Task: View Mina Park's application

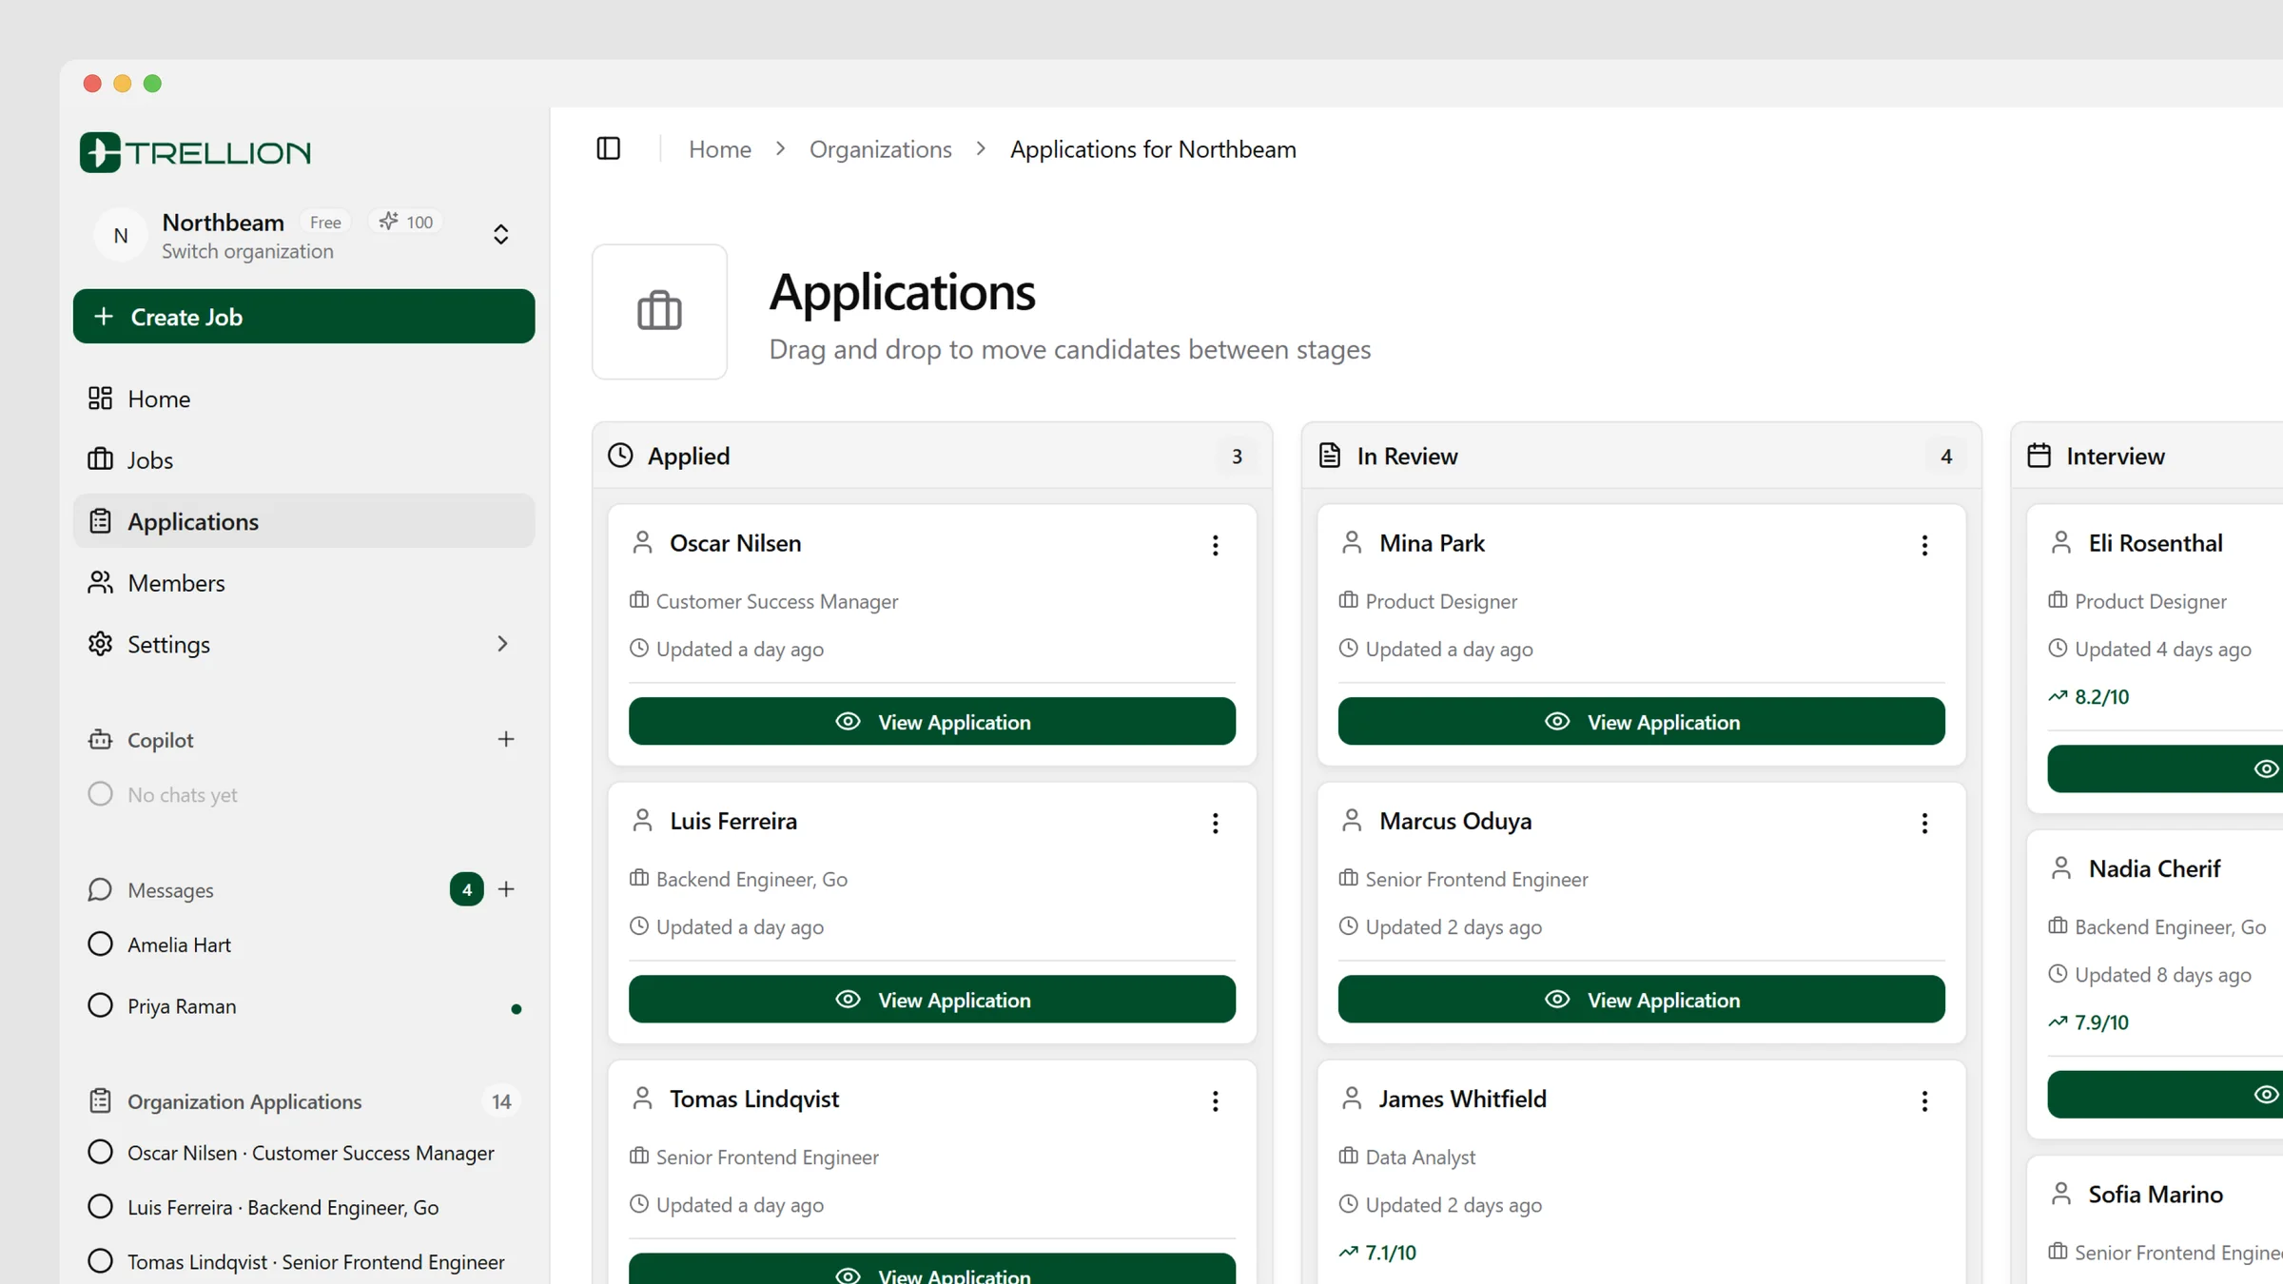Action: click(x=1641, y=722)
